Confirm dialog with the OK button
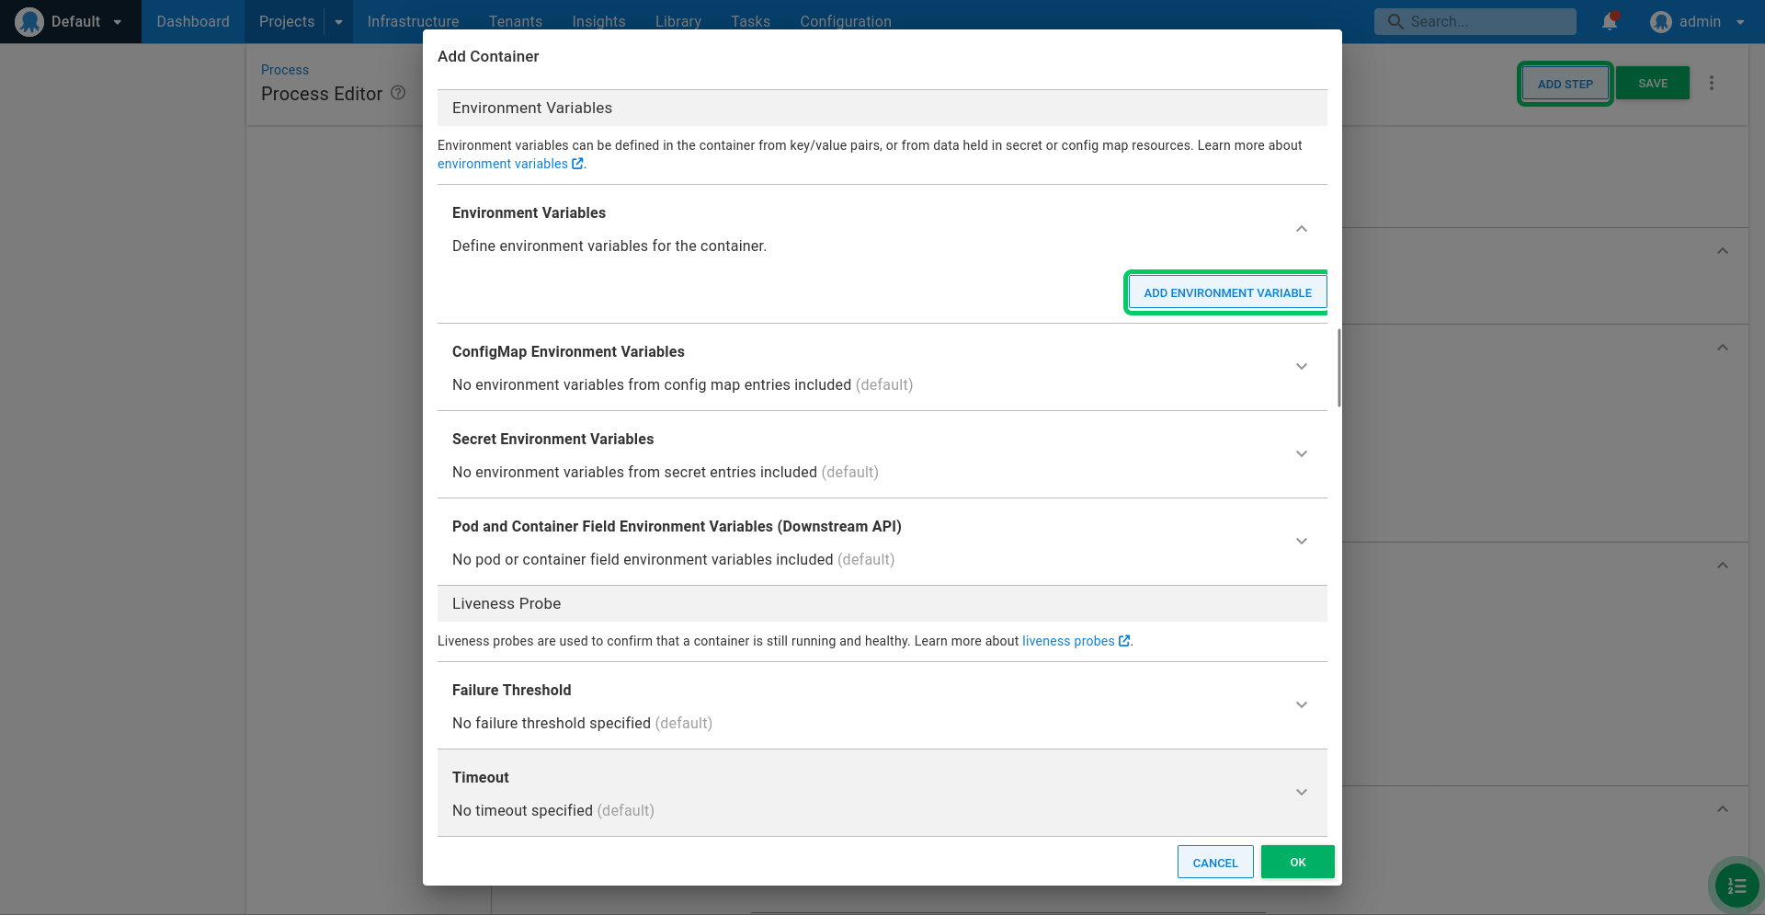1765x915 pixels. (x=1298, y=862)
